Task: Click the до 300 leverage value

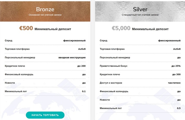Action: [176, 74]
